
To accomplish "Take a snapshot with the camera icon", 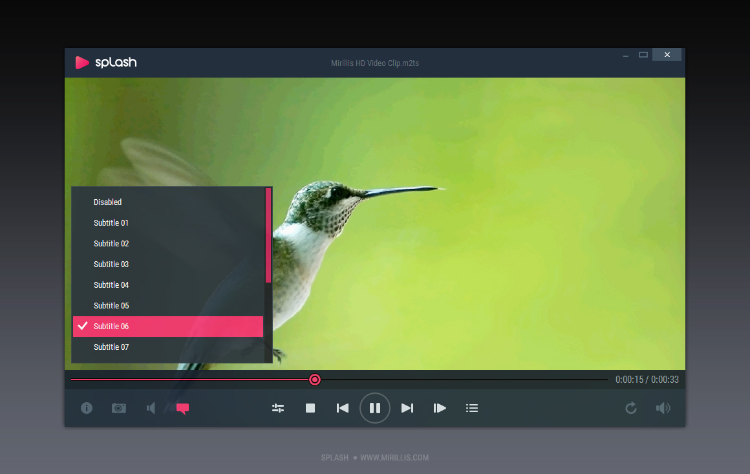I will [x=118, y=408].
